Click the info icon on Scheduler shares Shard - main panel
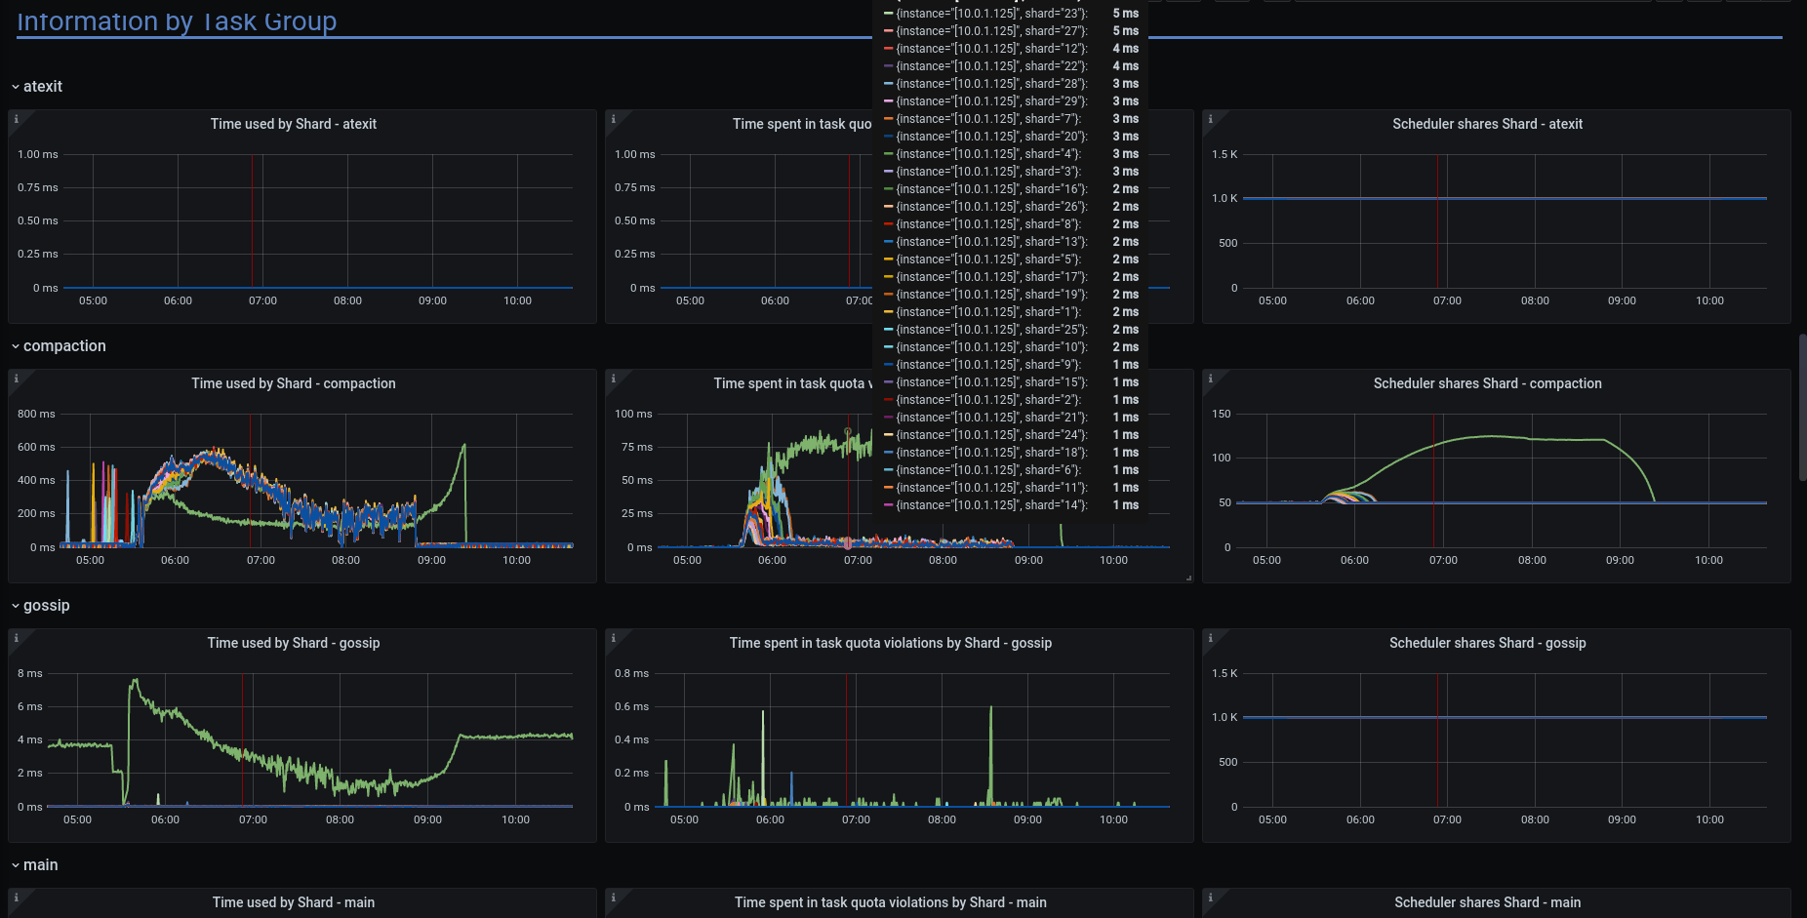 [1210, 897]
